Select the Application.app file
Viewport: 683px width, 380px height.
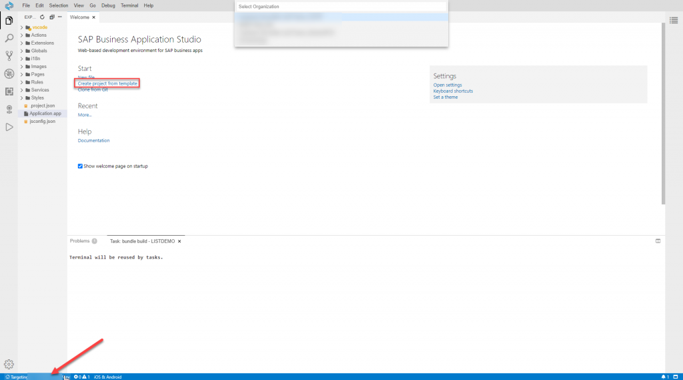point(43,114)
